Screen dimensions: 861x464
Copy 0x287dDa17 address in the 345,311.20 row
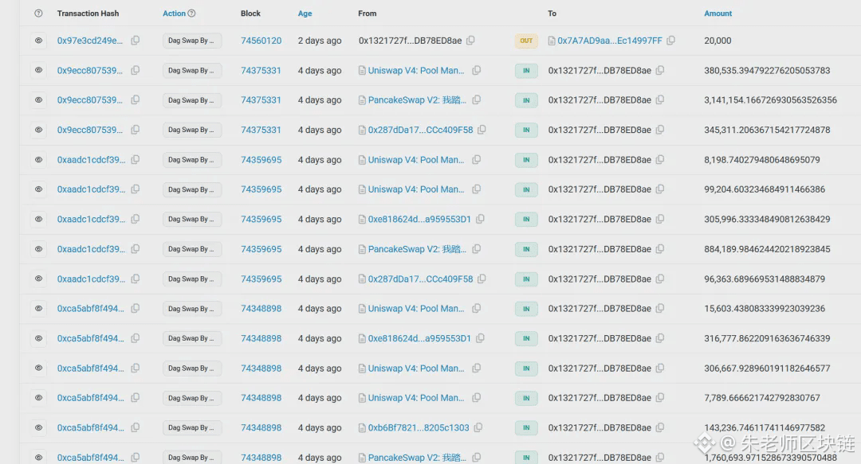pos(482,130)
